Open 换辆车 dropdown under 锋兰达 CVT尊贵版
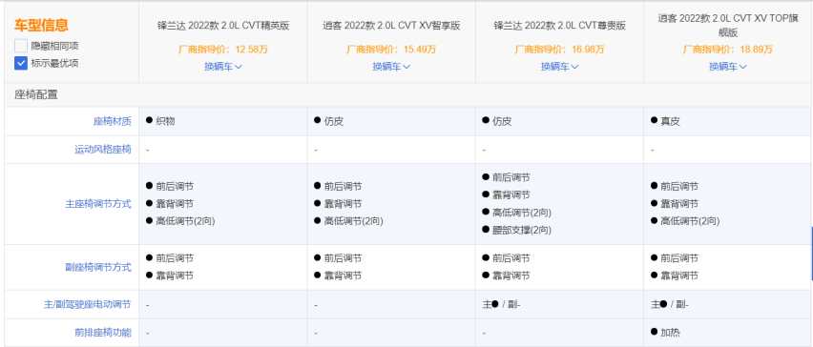Image resolution: width=813 pixels, height=347 pixels. pos(560,67)
